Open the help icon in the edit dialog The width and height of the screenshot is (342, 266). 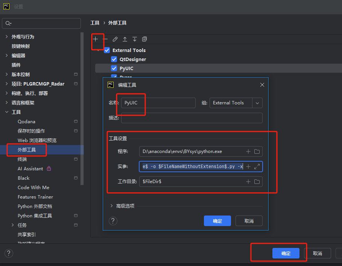[113, 221]
